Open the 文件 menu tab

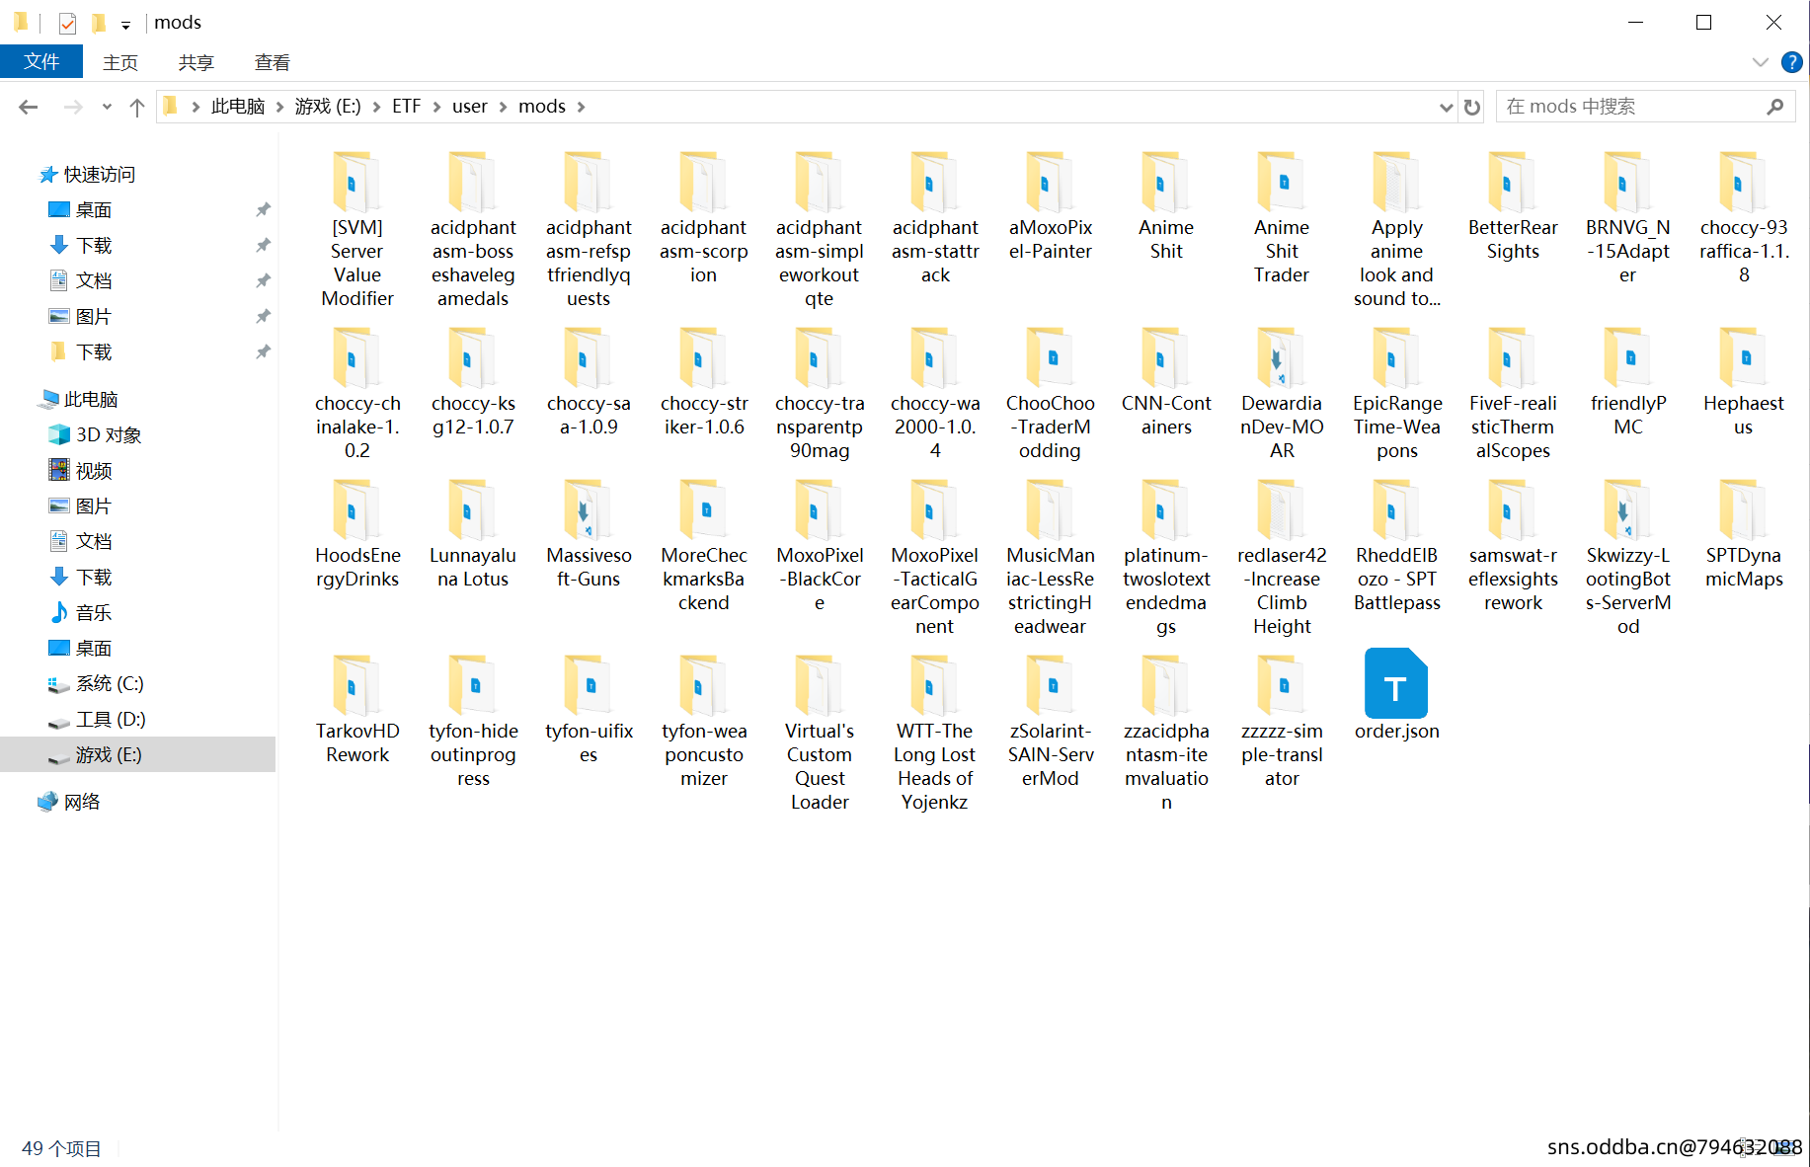[x=41, y=62]
